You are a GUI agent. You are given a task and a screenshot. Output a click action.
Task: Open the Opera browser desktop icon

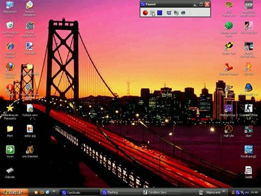[10, 90]
